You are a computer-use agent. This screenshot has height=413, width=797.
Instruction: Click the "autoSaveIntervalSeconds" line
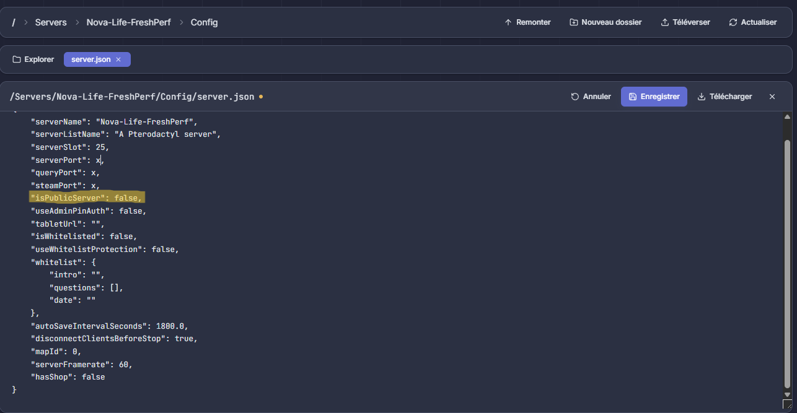click(109, 326)
